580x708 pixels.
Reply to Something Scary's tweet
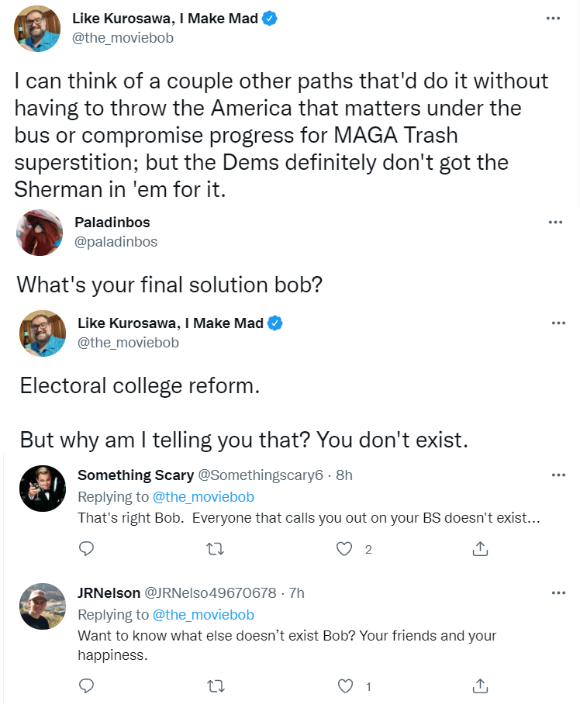[x=87, y=549]
